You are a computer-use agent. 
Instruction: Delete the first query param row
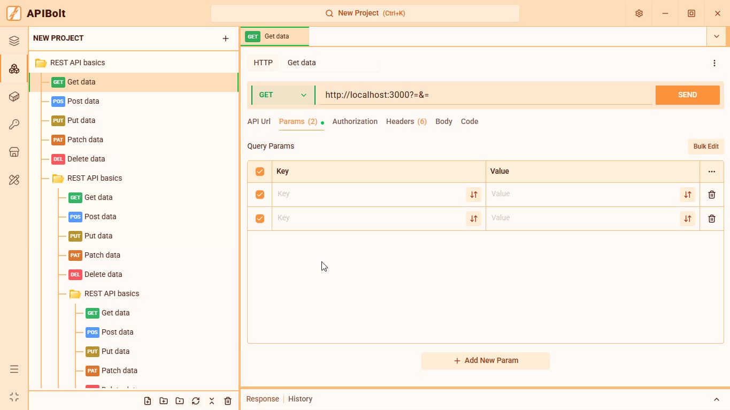pyautogui.click(x=712, y=195)
